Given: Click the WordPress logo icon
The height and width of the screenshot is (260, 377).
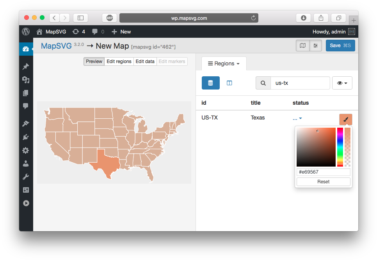Looking at the screenshot, I should point(26,32).
